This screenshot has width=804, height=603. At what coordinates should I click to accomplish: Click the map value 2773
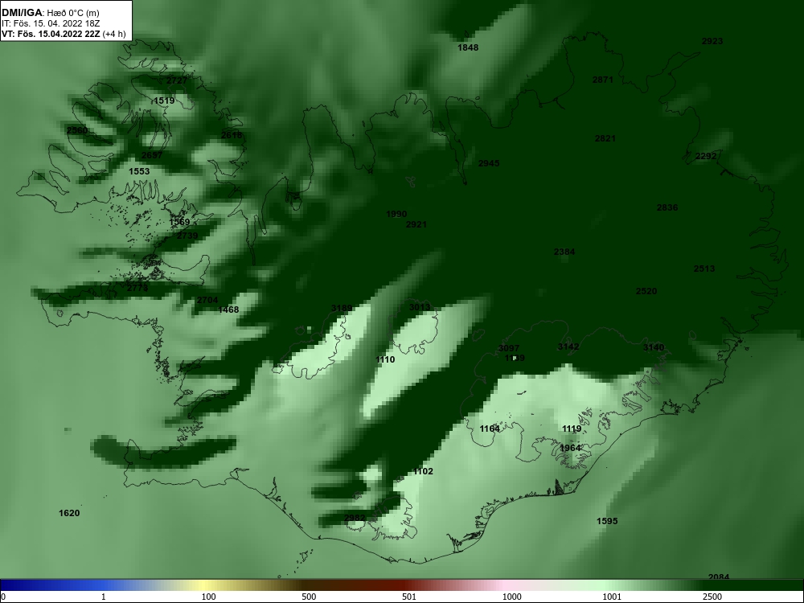(137, 288)
